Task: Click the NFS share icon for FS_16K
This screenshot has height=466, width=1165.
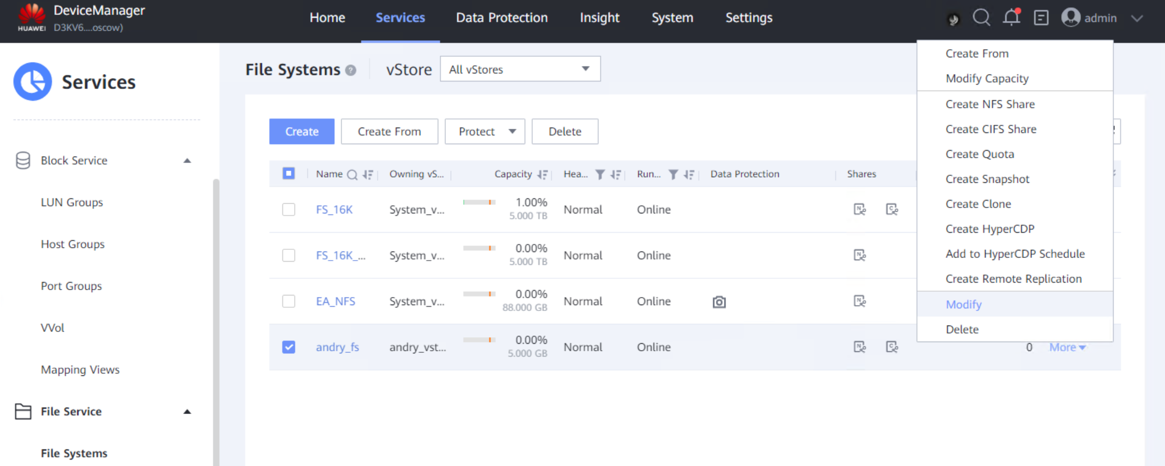Action: 860,209
